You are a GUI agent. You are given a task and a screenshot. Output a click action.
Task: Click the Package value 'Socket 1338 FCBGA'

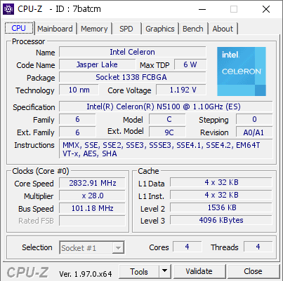133,77
